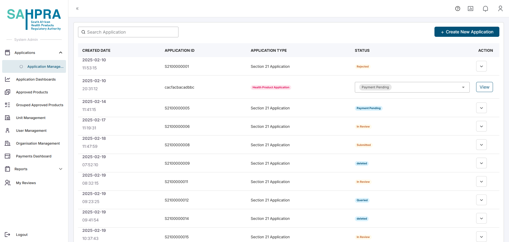This screenshot has width=509, height=242.
Task: Click the Logout arrow icon
Action: tap(7, 235)
